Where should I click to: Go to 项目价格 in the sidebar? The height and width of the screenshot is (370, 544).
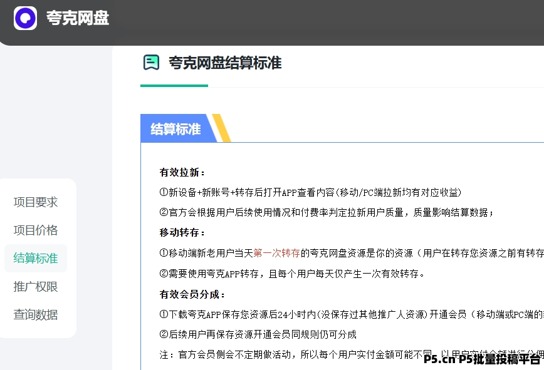(x=35, y=230)
